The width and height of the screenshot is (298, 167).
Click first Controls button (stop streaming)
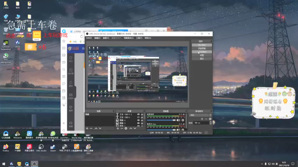[x=202, y=45]
